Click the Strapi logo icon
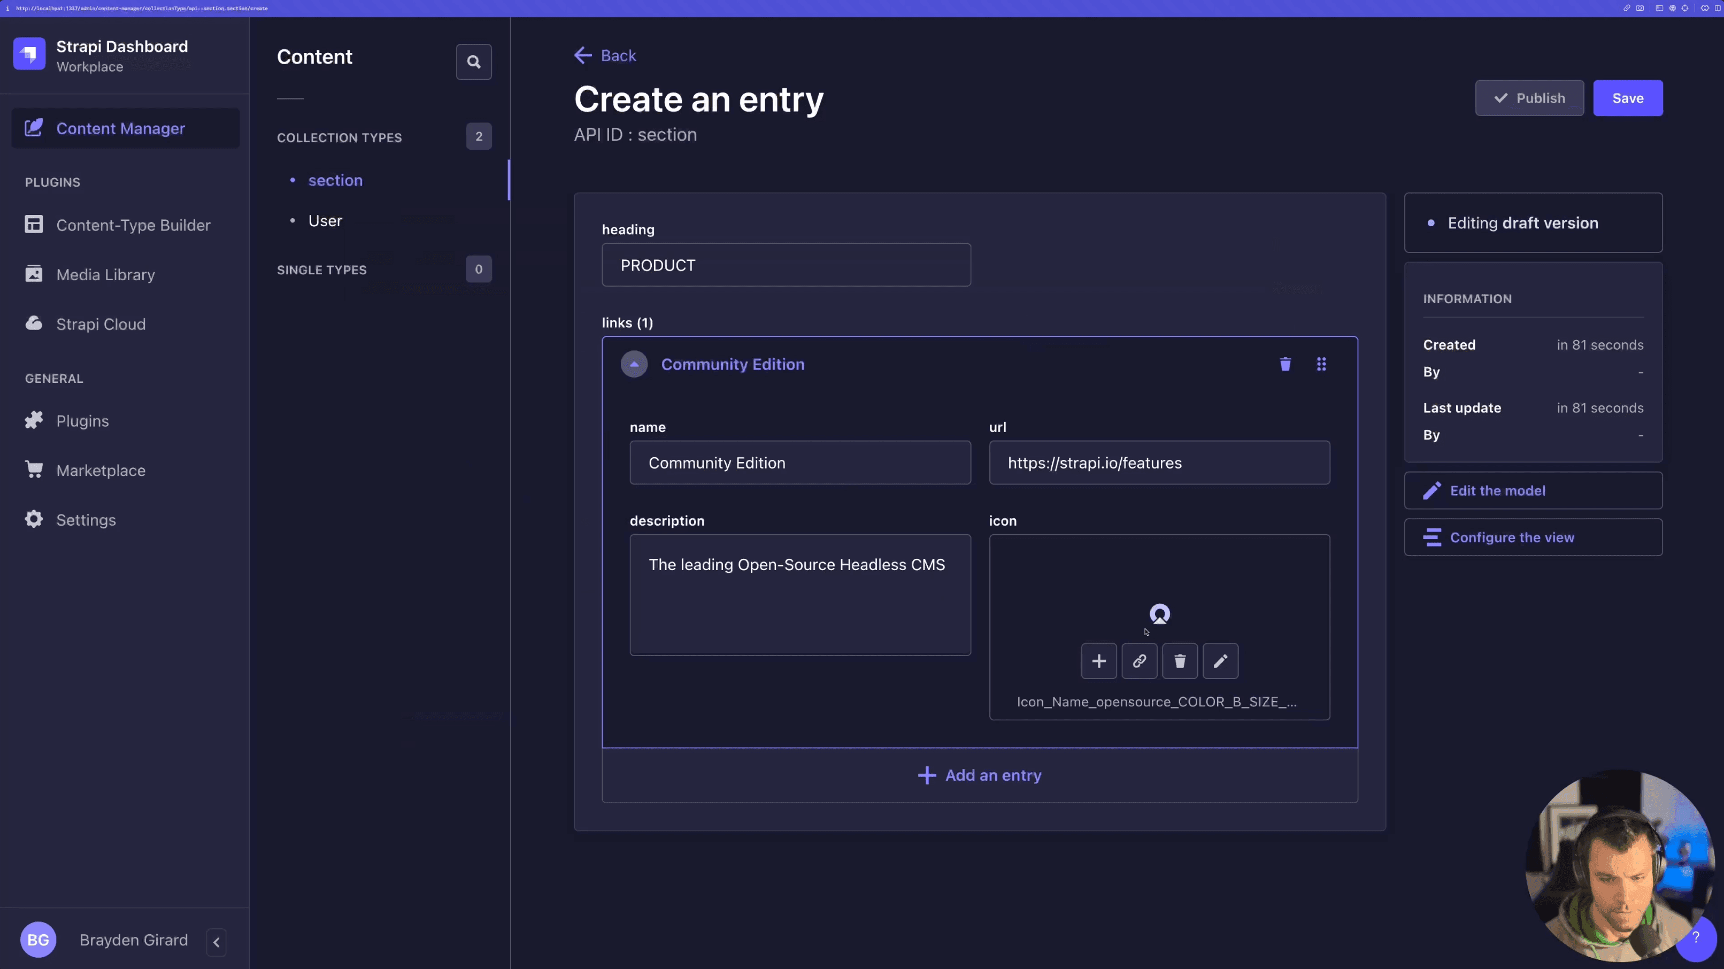 29,54
